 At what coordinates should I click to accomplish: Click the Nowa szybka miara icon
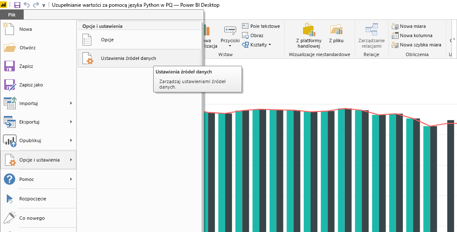coord(395,45)
